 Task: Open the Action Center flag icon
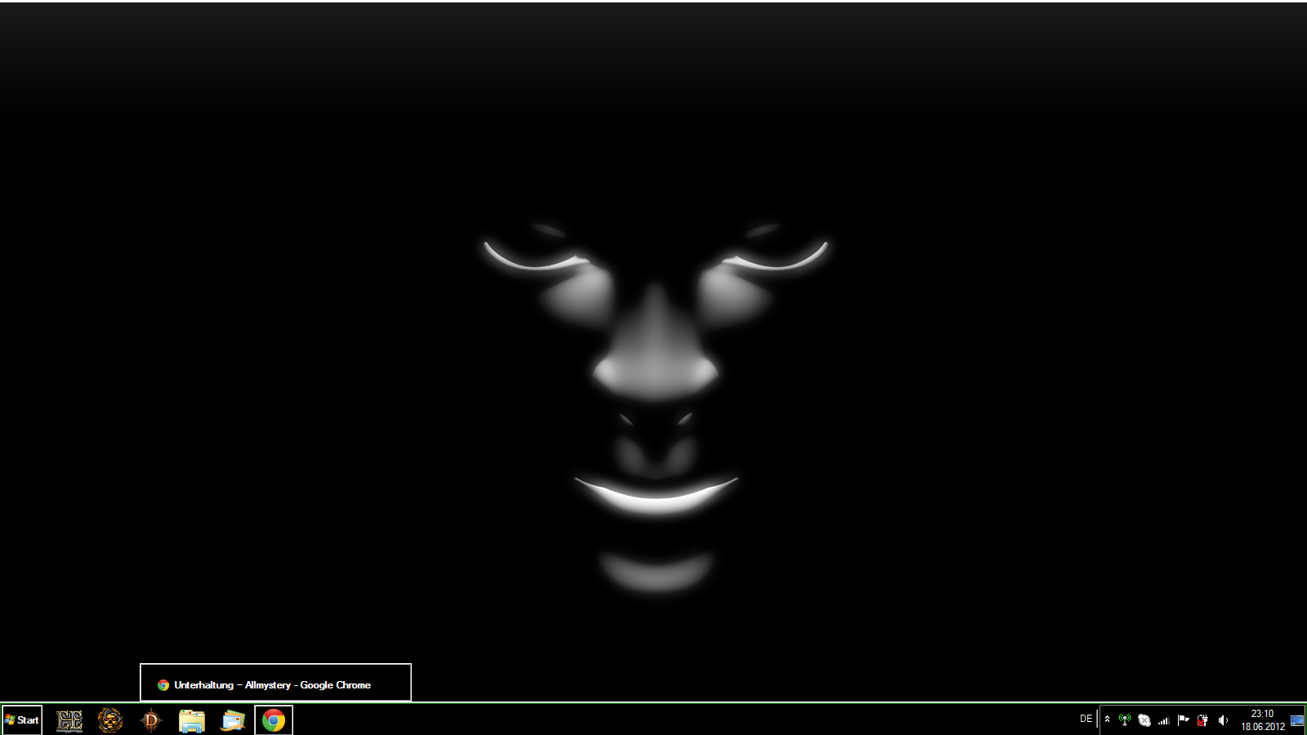[x=1183, y=720]
